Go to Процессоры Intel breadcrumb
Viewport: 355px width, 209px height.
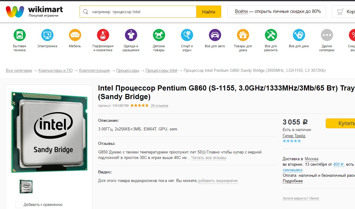pos(161,71)
